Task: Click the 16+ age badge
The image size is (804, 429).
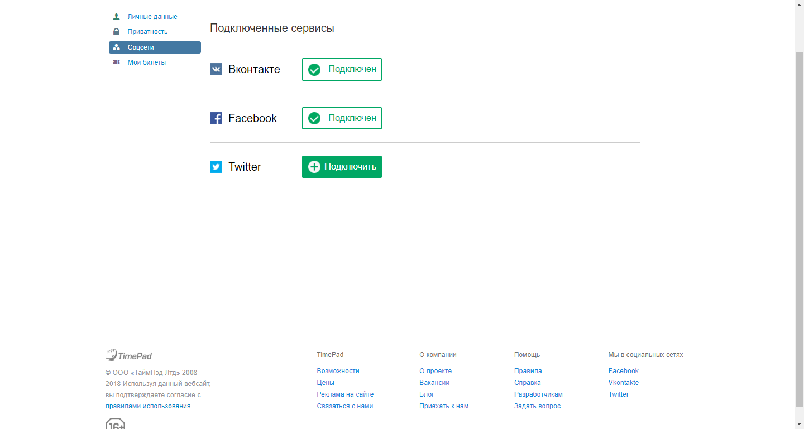Action: [114, 425]
